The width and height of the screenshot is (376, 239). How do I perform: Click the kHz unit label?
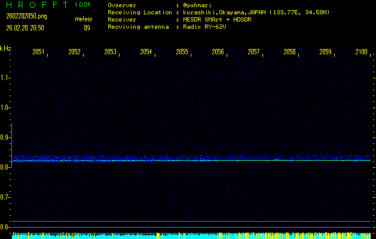pos(5,48)
